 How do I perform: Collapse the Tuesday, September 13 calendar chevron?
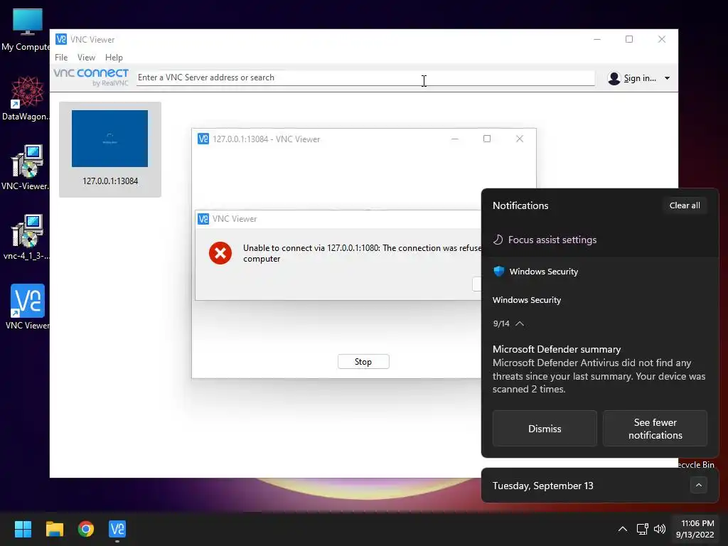point(699,486)
